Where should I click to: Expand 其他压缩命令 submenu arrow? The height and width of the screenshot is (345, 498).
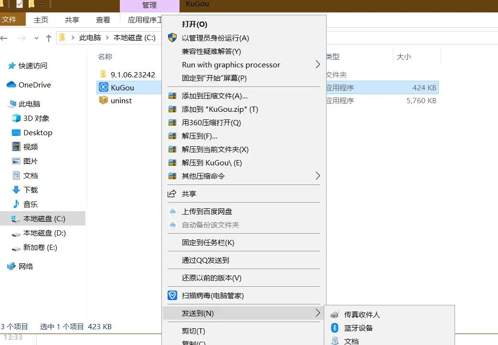(318, 176)
